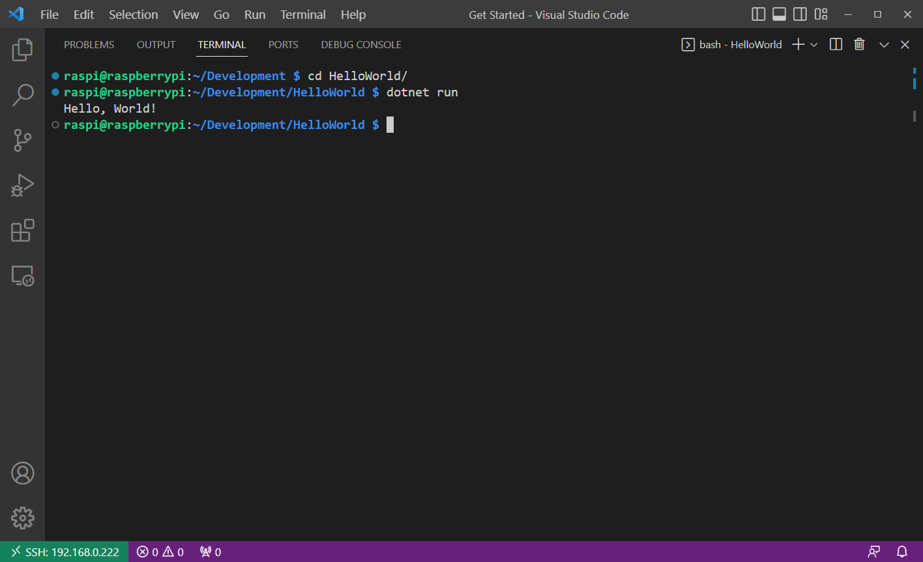Open the Accounts icon menu
This screenshot has height=562, width=923.
click(22, 473)
